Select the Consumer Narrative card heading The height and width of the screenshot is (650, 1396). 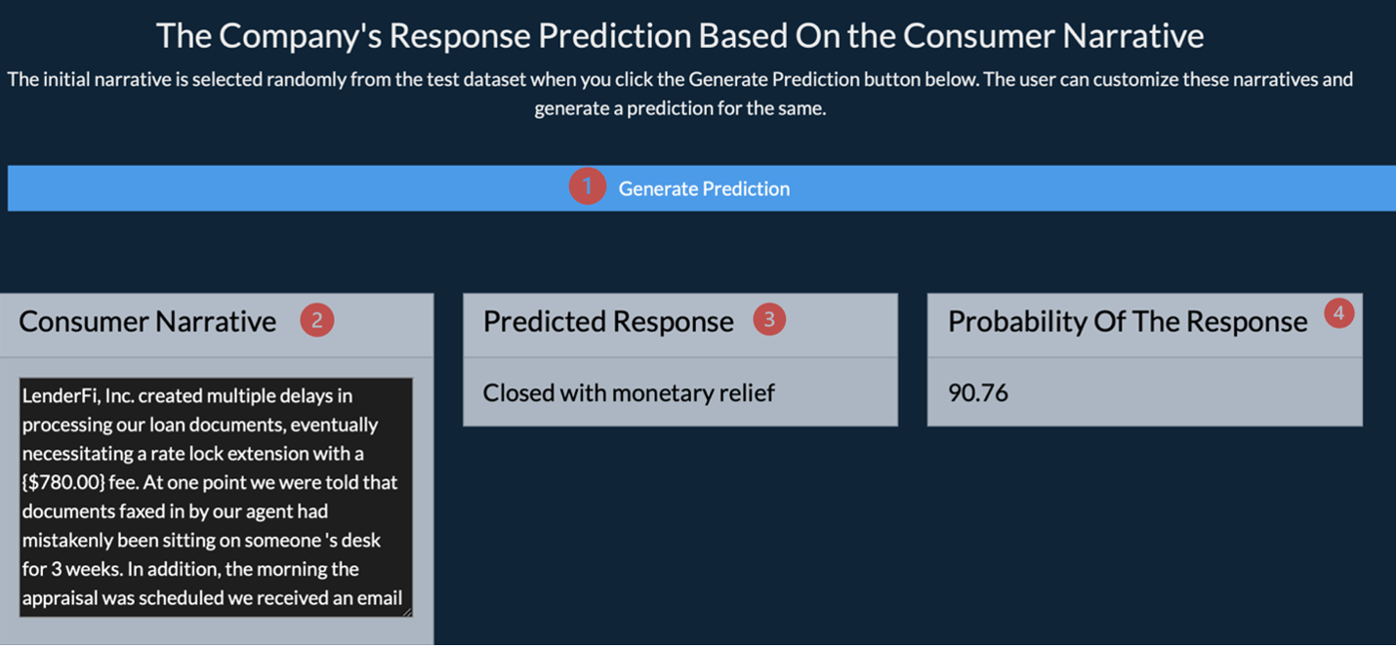[x=147, y=322]
